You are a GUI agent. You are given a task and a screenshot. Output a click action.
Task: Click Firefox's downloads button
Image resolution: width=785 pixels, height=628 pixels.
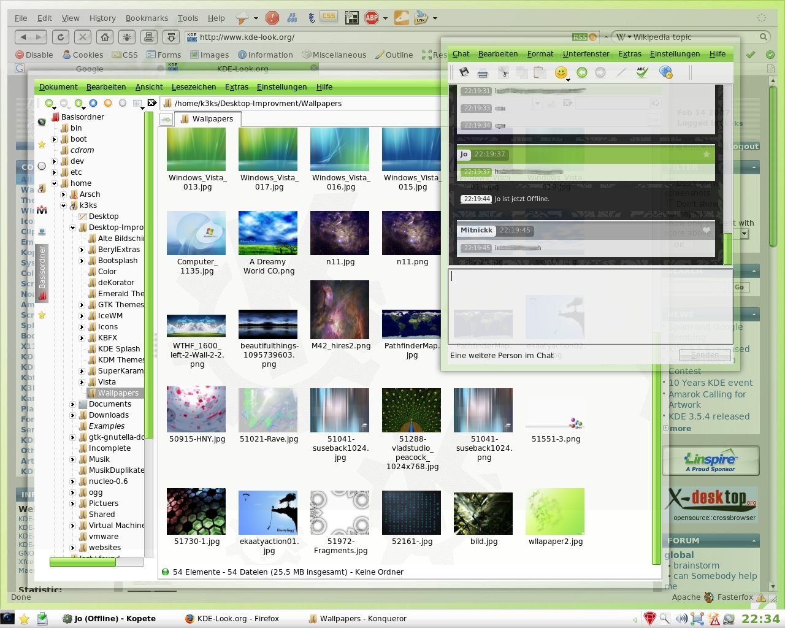pyautogui.click(x=172, y=37)
